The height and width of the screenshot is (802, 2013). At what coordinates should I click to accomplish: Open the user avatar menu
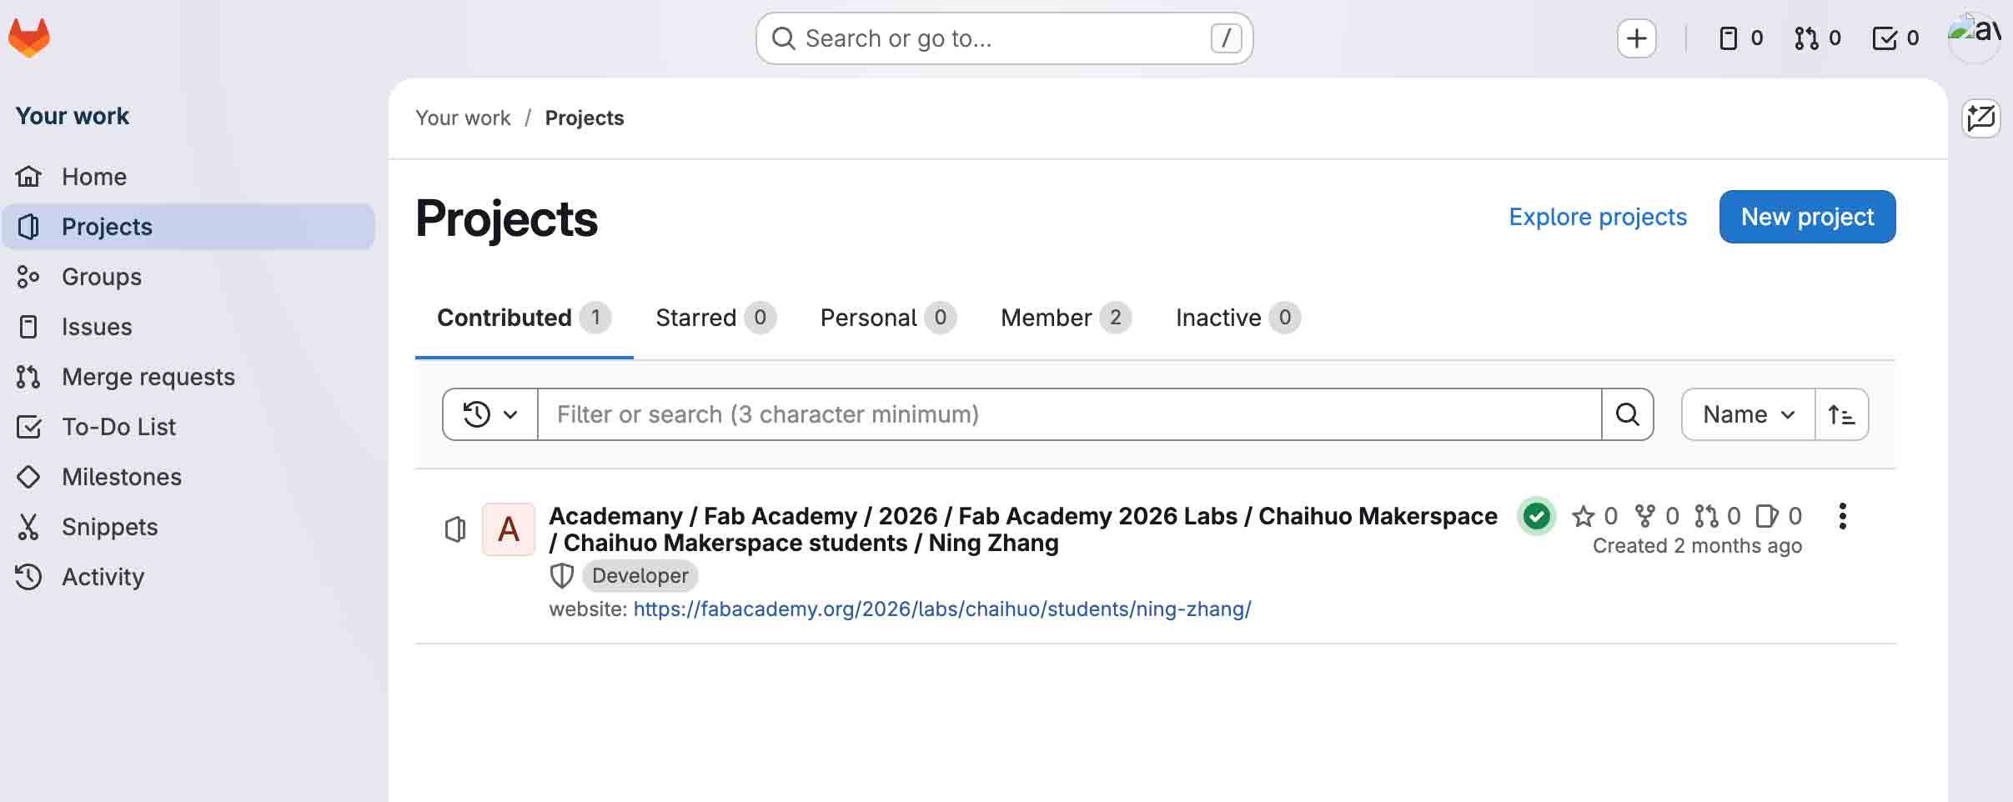pos(1973,37)
